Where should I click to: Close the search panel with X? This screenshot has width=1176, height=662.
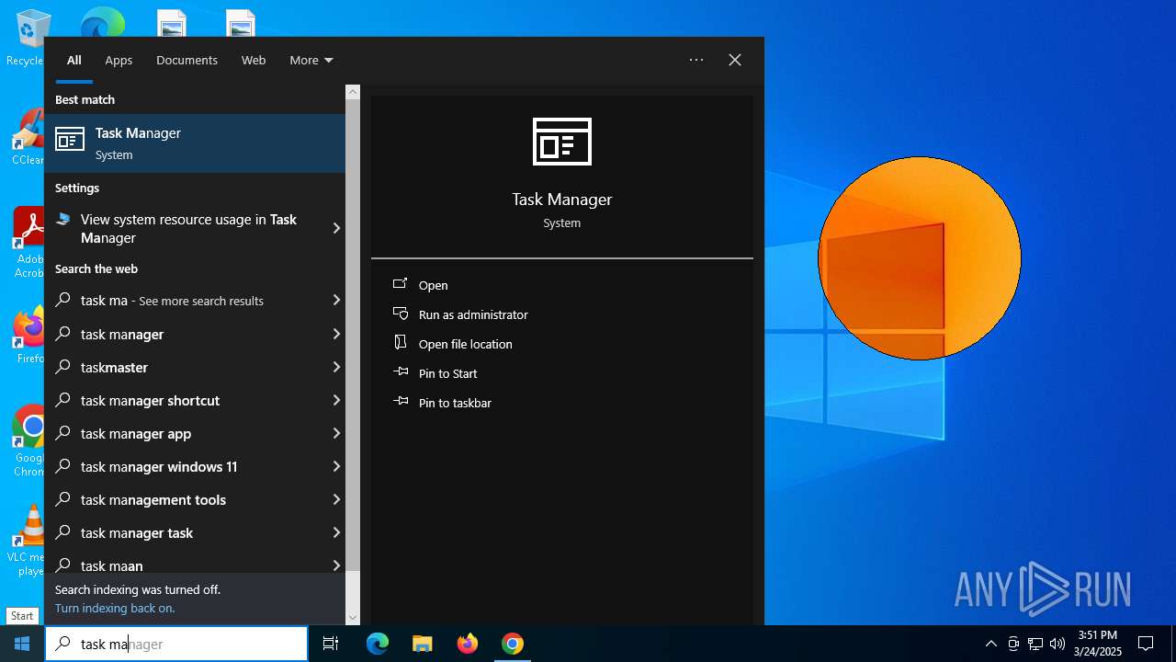735,60
